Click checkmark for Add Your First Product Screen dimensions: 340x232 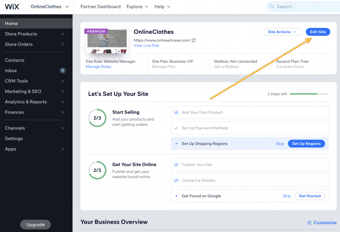pos(176,112)
